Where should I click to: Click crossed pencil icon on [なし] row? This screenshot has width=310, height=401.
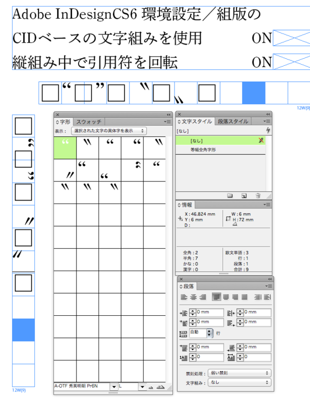click(x=261, y=140)
